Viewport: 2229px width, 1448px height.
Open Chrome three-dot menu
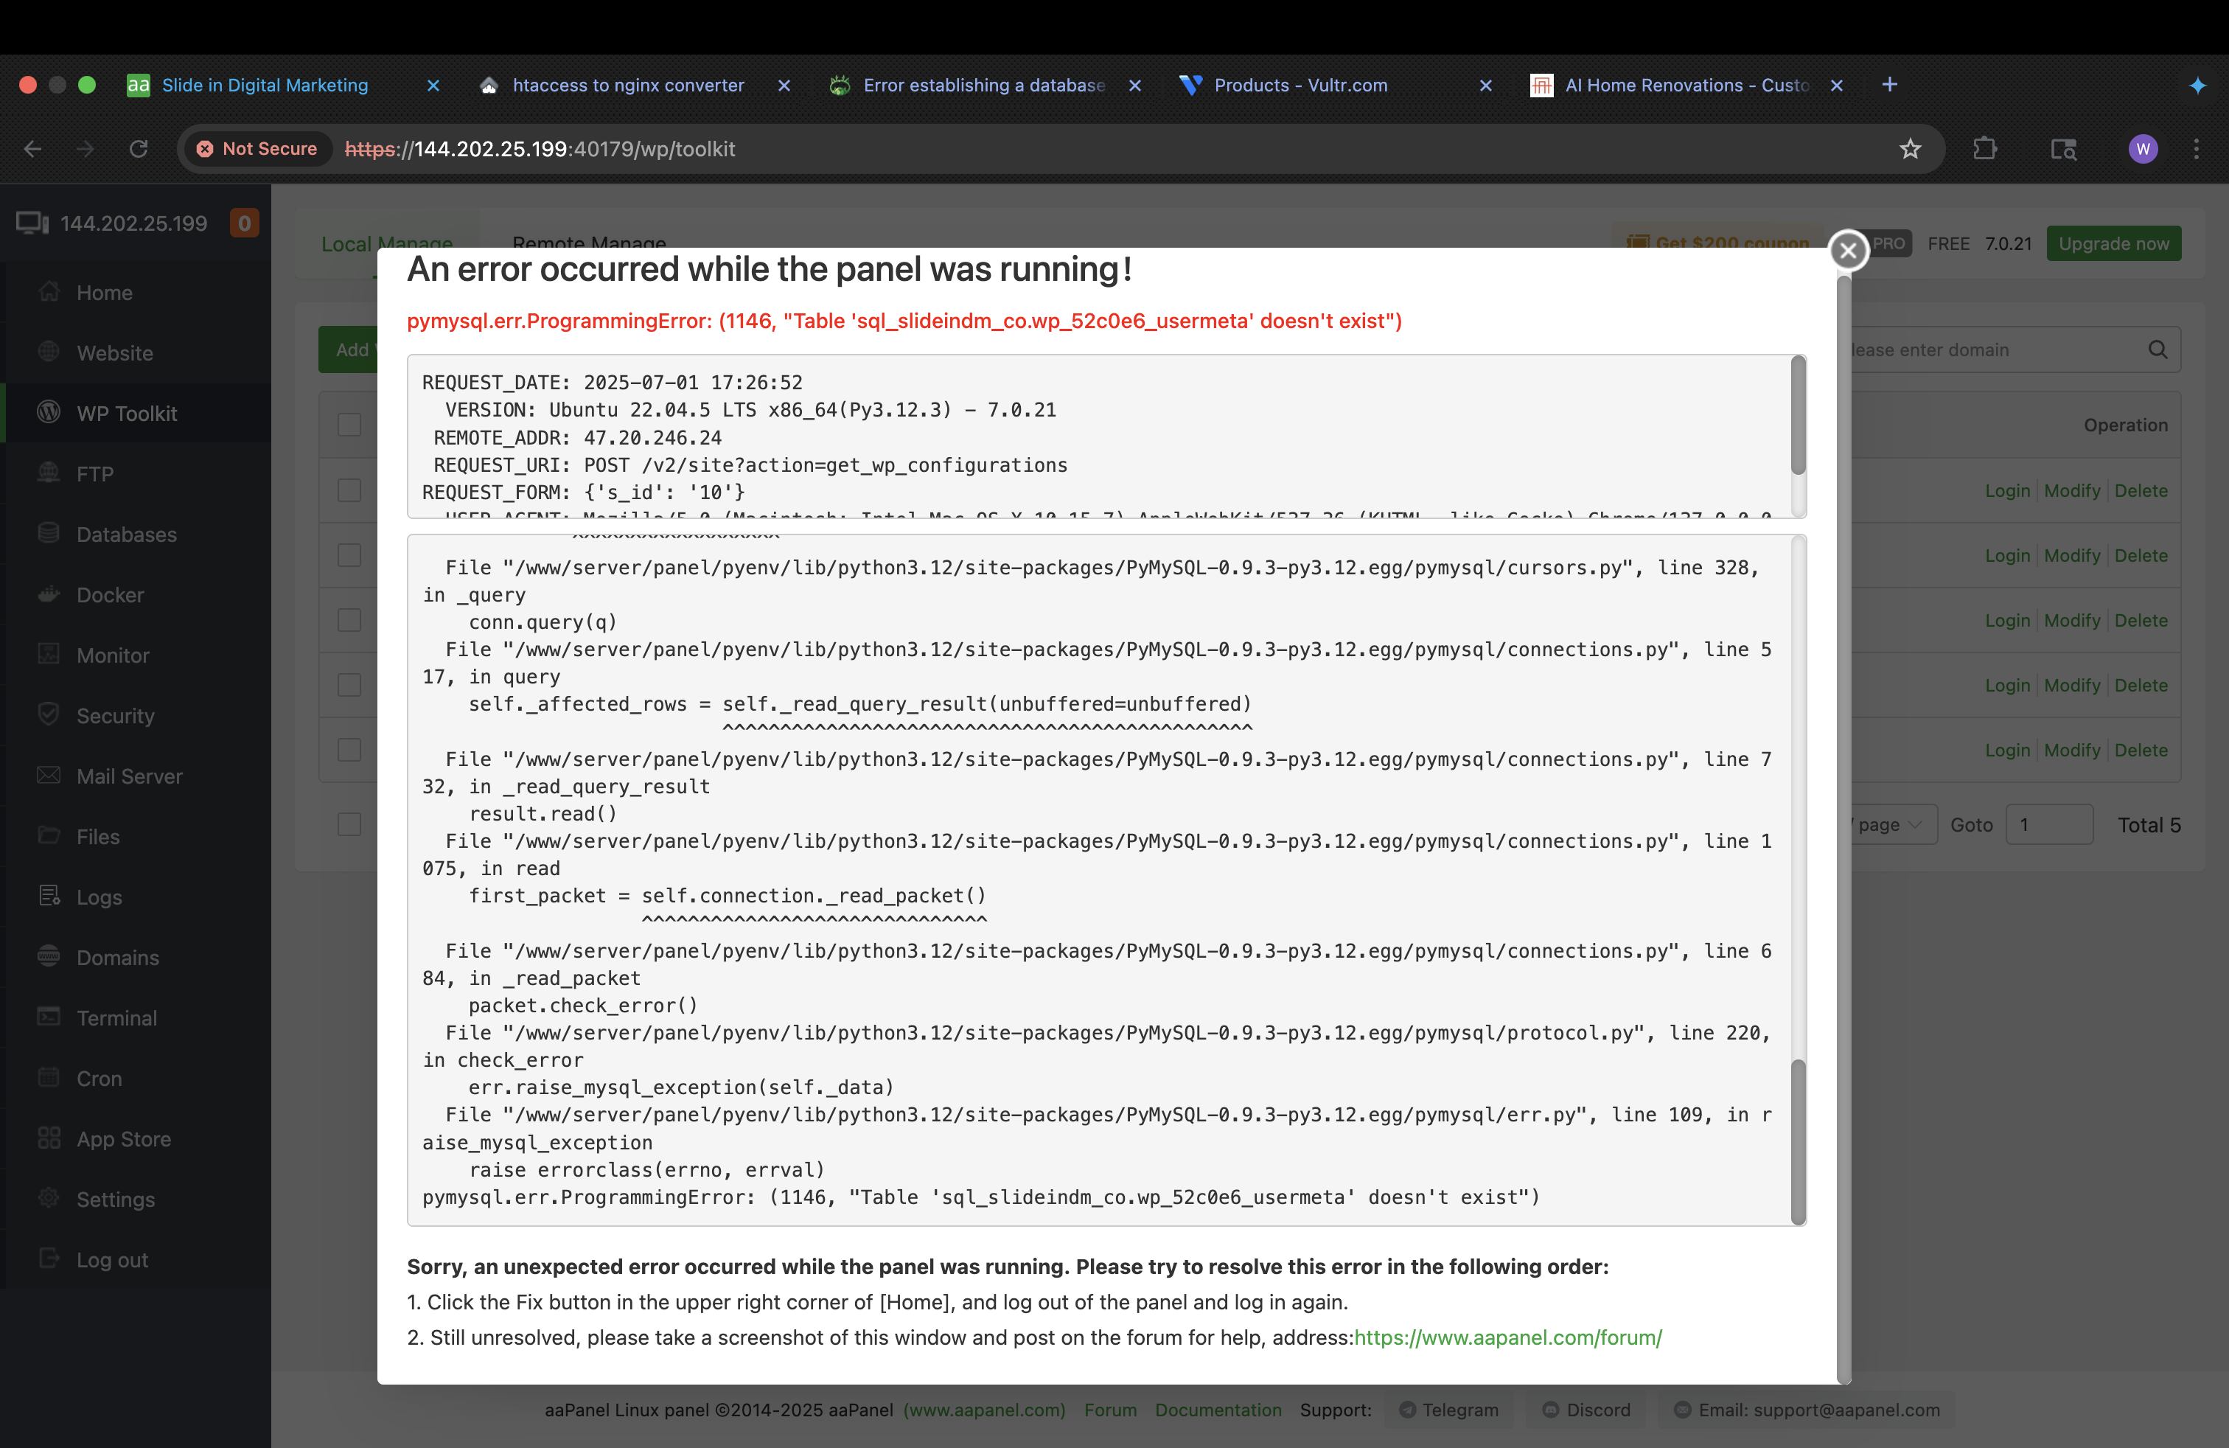pos(2195,149)
